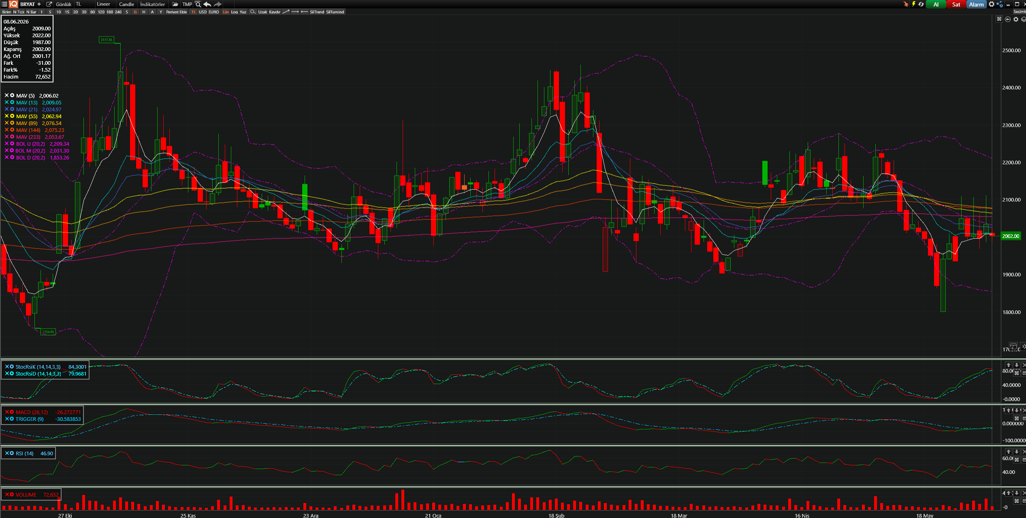Toggle visibility circle for StocRsiK
This screenshot has width=1026, height=518.
coord(12,367)
